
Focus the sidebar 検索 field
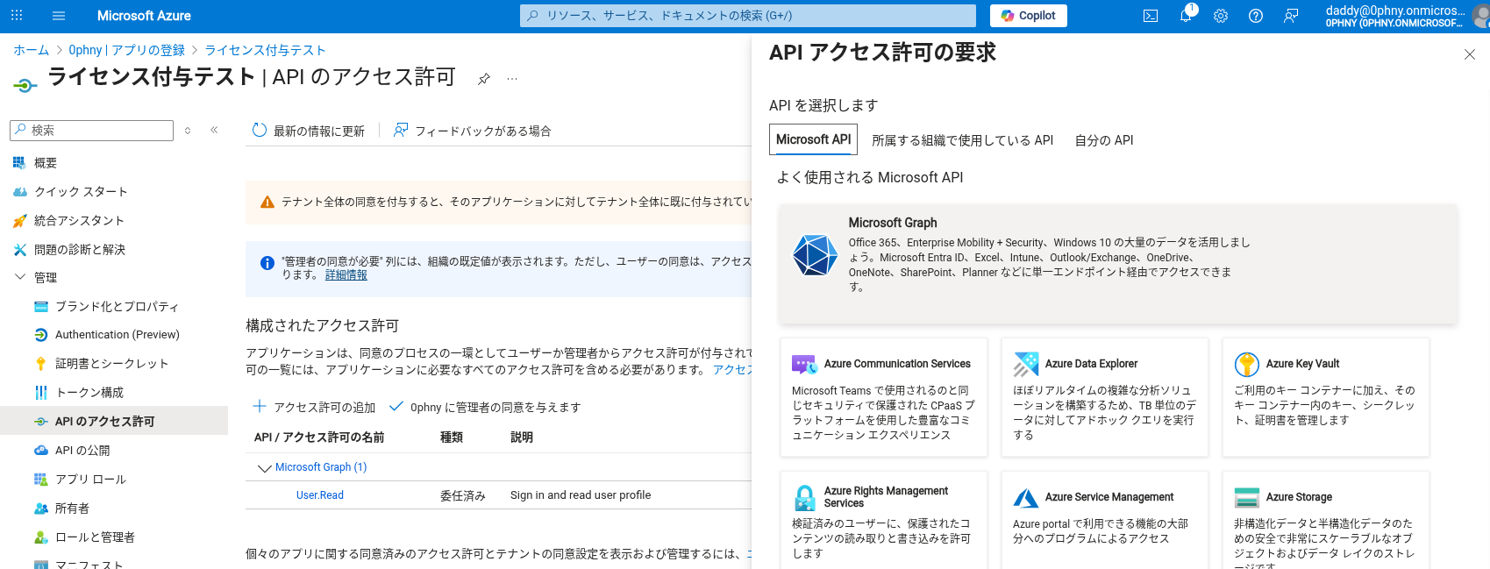pyautogui.click(x=91, y=131)
